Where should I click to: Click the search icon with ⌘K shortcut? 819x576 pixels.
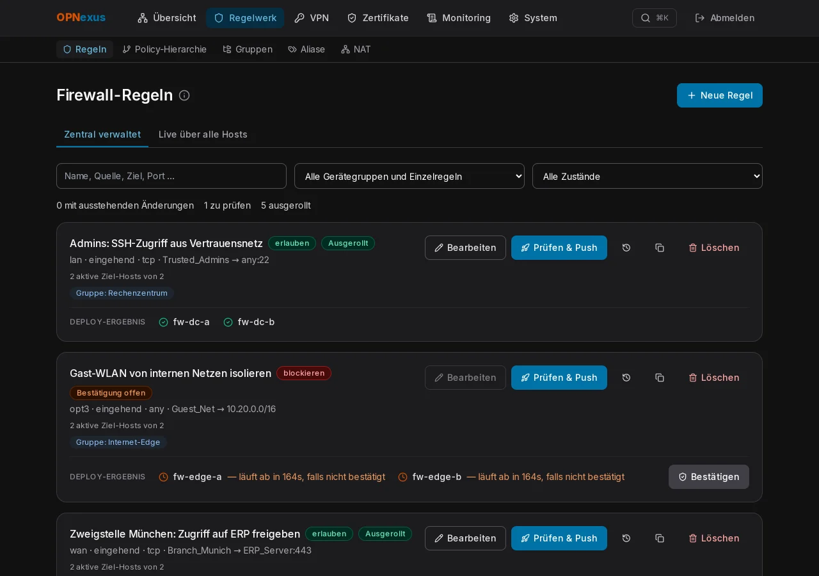pyautogui.click(x=654, y=18)
